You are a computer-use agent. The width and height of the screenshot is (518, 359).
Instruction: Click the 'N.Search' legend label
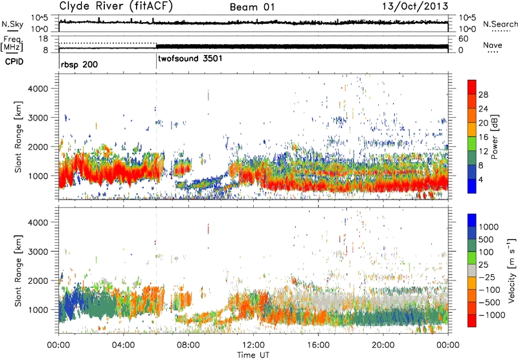pyautogui.click(x=500, y=24)
